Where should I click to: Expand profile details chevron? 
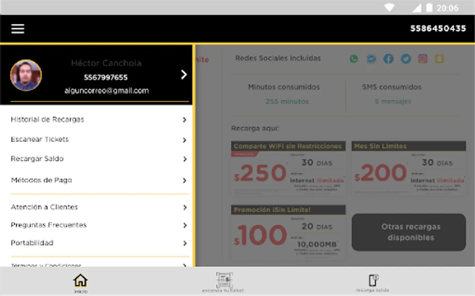click(x=184, y=75)
